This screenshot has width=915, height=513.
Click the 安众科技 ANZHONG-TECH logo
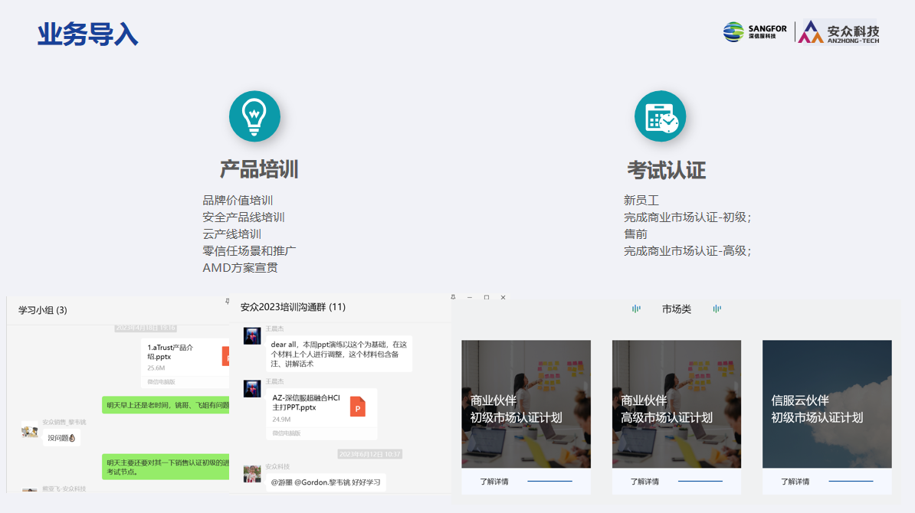[x=840, y=32]
